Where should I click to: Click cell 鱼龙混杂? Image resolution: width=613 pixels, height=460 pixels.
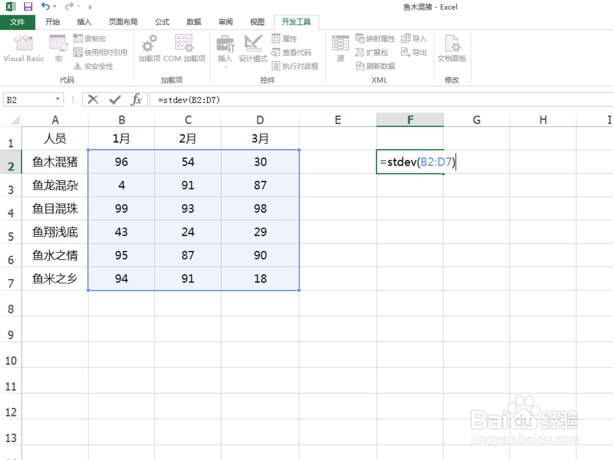click(55, 185)
